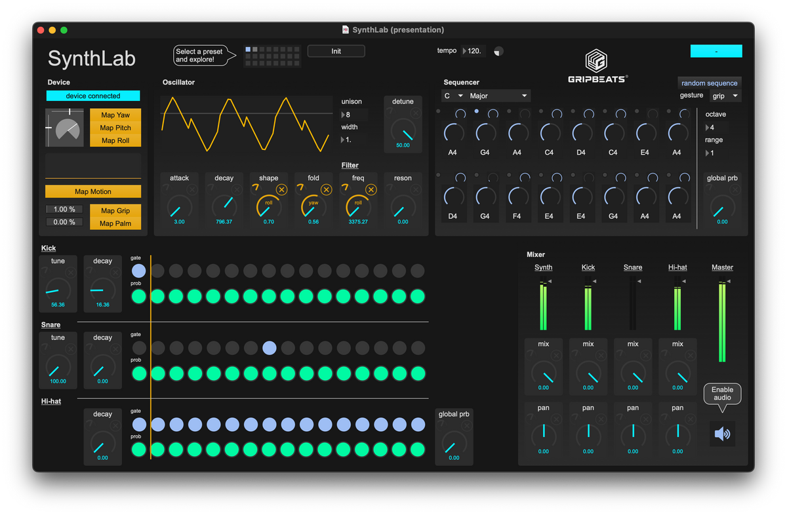Viewport: 787px width, 515px height.
Task: Click the Kick tune knob
Action: (x=58, y=290)
